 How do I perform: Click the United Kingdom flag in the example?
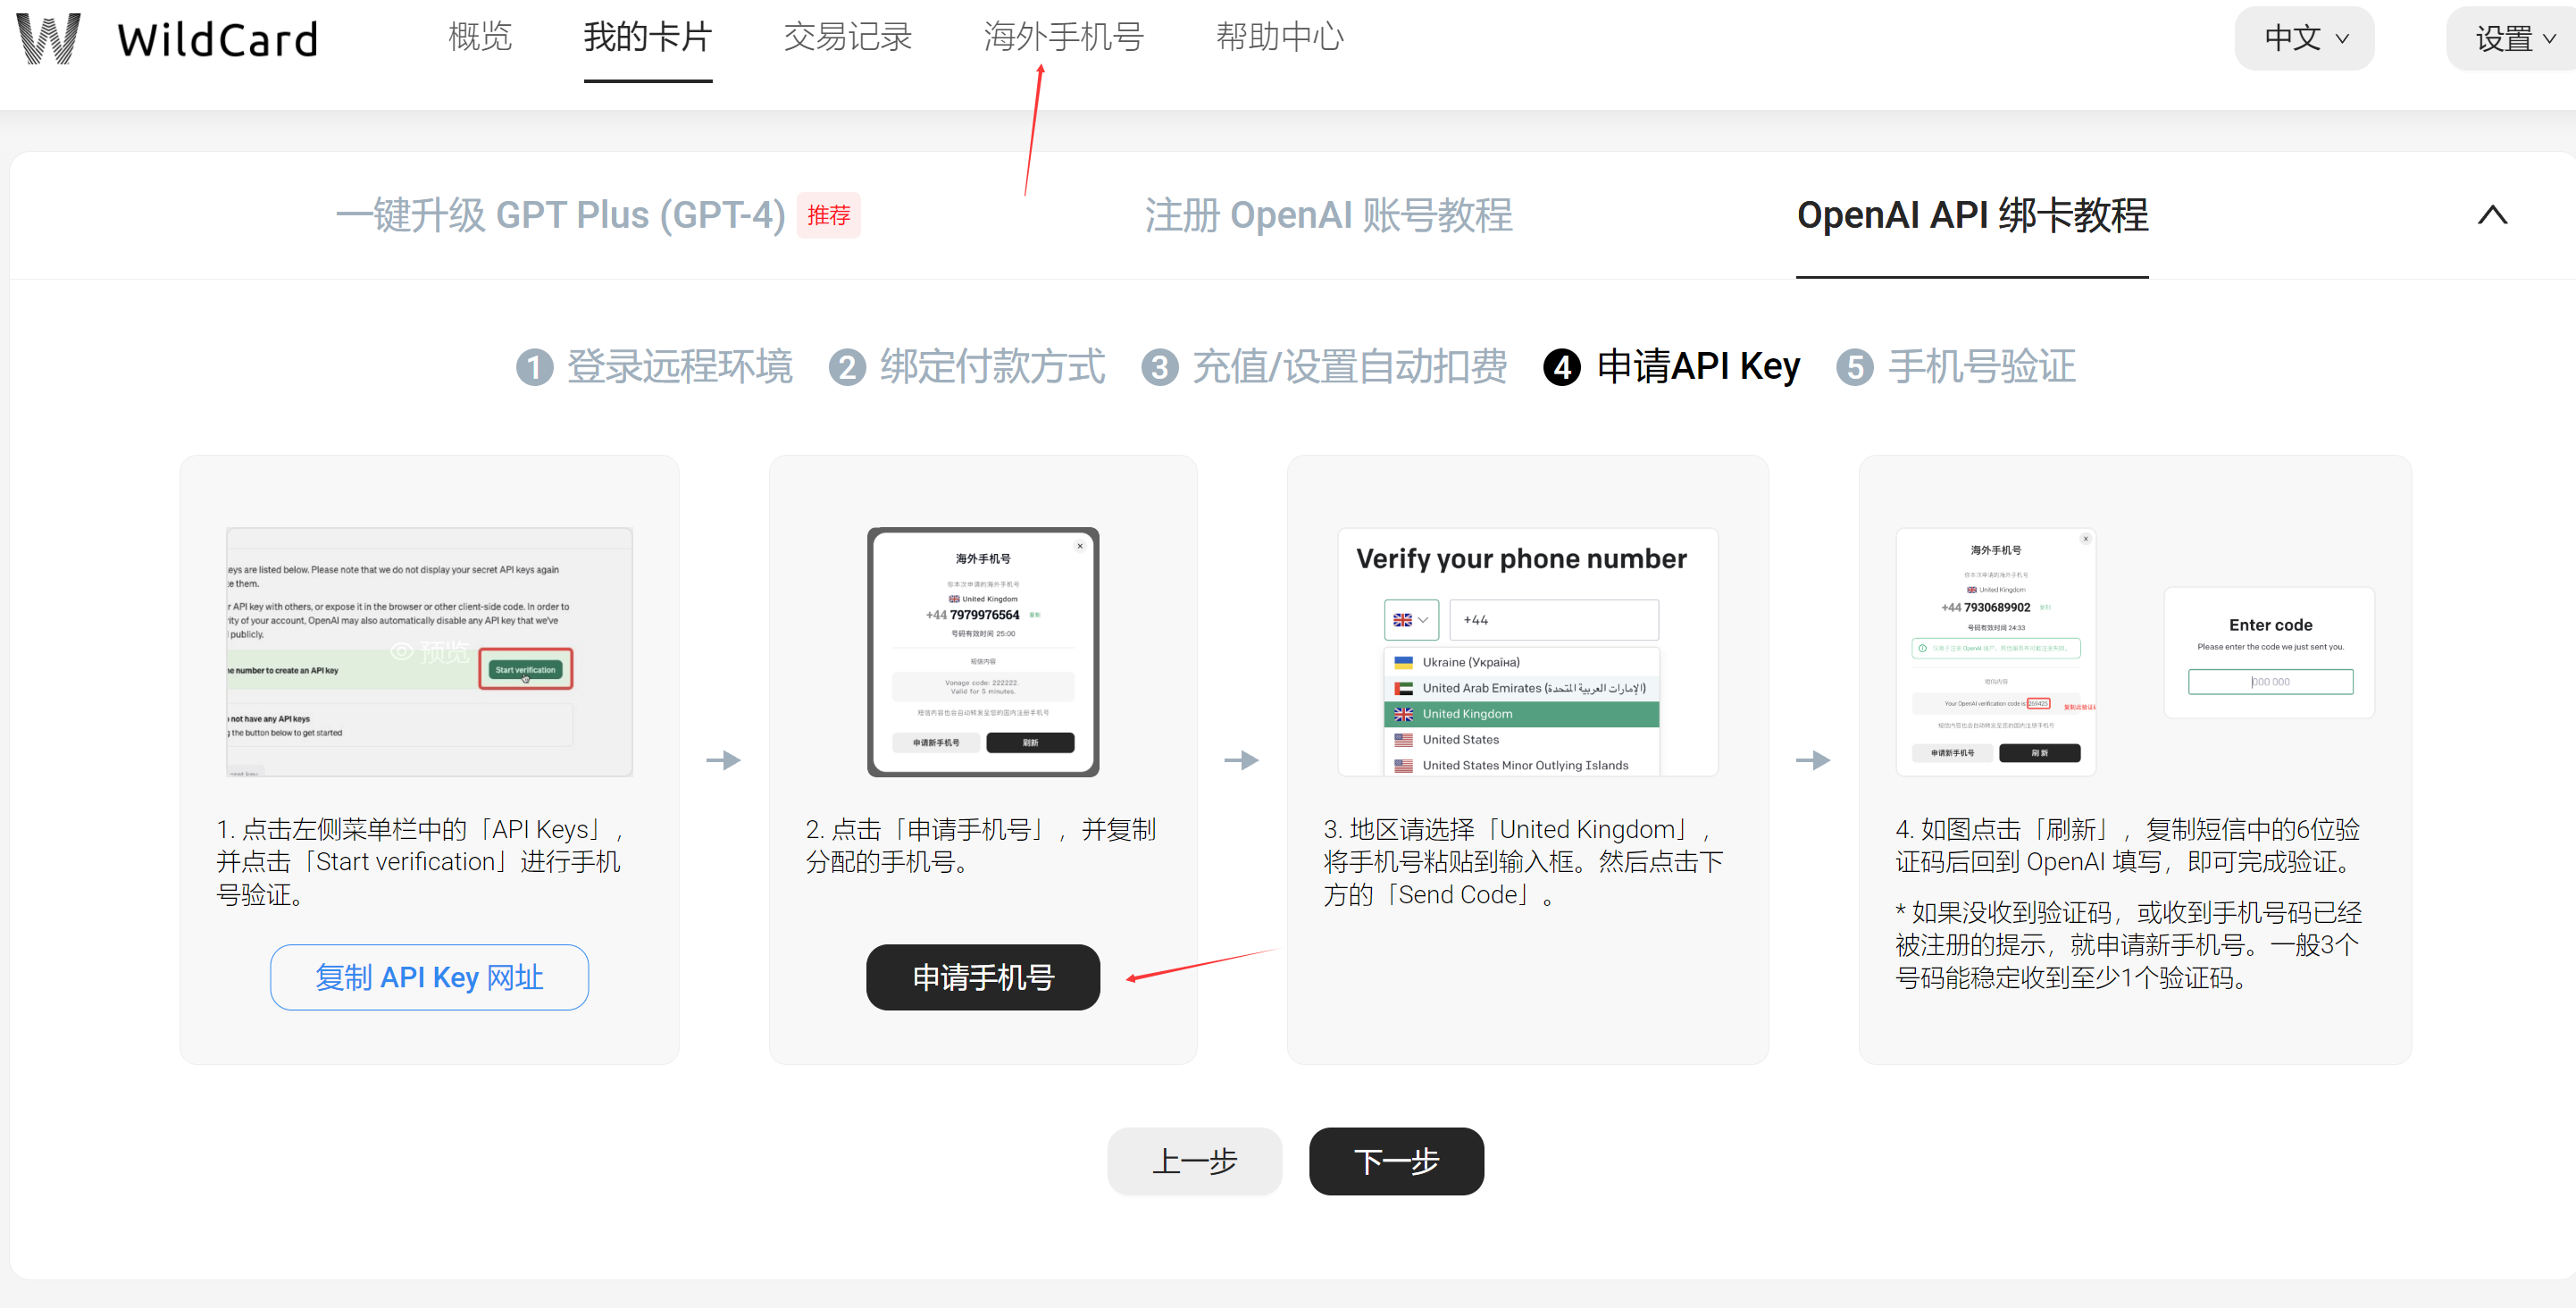pyautogui.click(x=1403, y=714)
